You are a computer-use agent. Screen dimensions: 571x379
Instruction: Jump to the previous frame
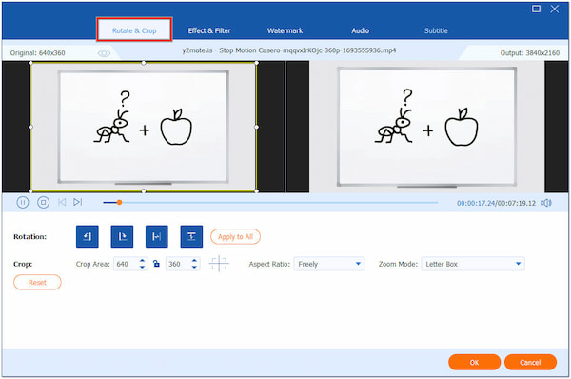(x=62, y=202)
